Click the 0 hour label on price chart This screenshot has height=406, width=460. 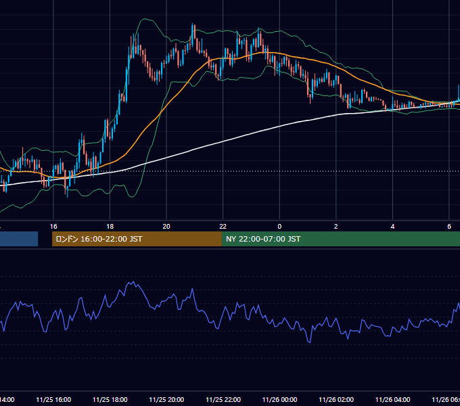tap(279, 227)
